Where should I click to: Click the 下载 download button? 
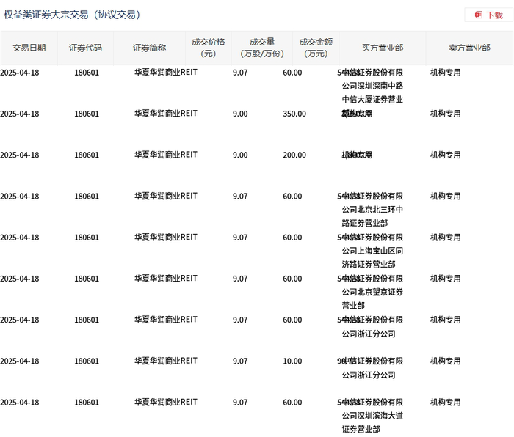[x=489, y=15]
